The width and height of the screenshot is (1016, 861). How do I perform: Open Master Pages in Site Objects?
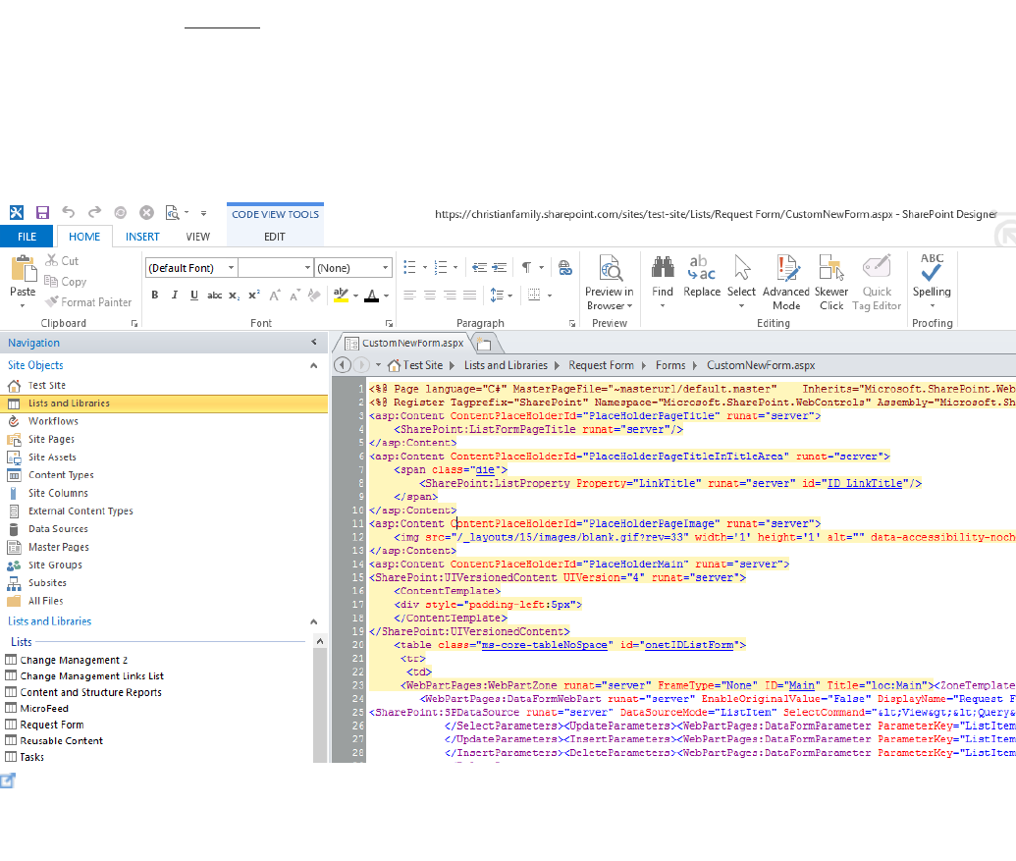click(x=58, y=547)
